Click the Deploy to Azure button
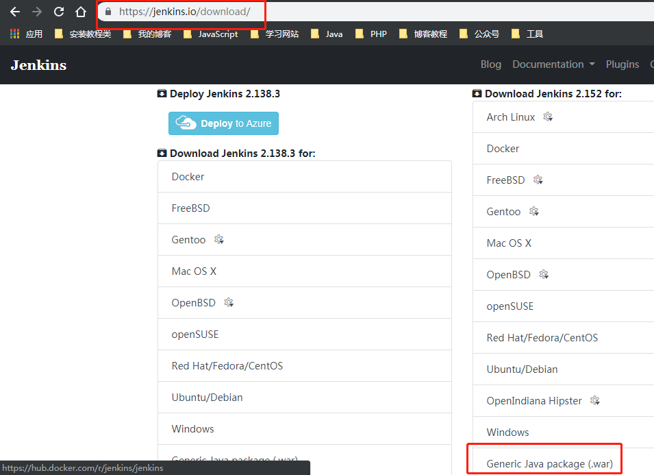 click(223, 123)
